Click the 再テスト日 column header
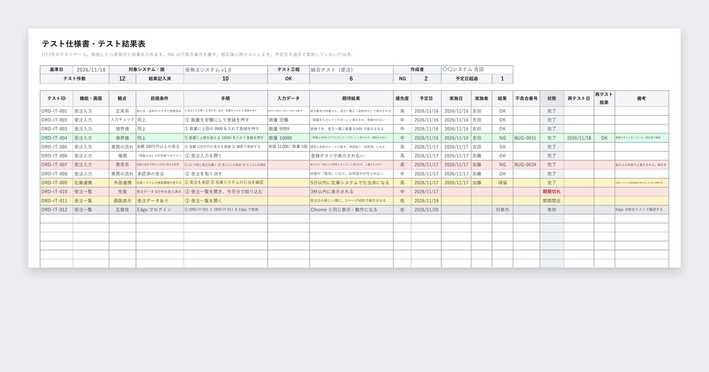 point(579,99)
